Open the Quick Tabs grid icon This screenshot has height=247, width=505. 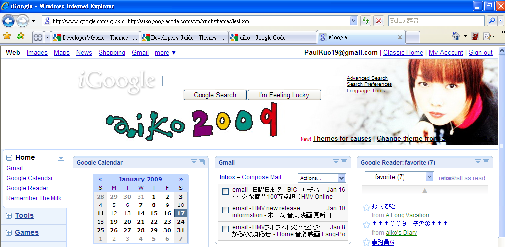coord(38,37)
